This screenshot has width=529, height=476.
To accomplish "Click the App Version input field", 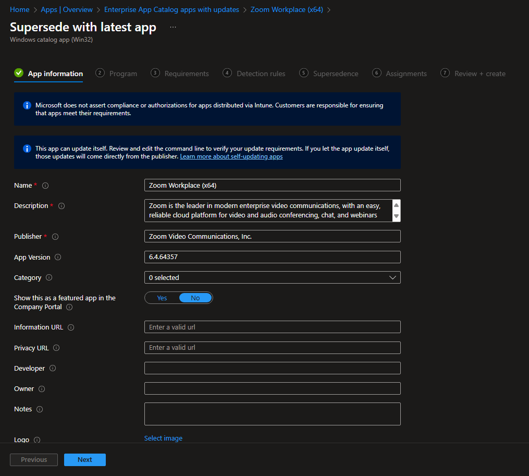I will click(272, 257).
